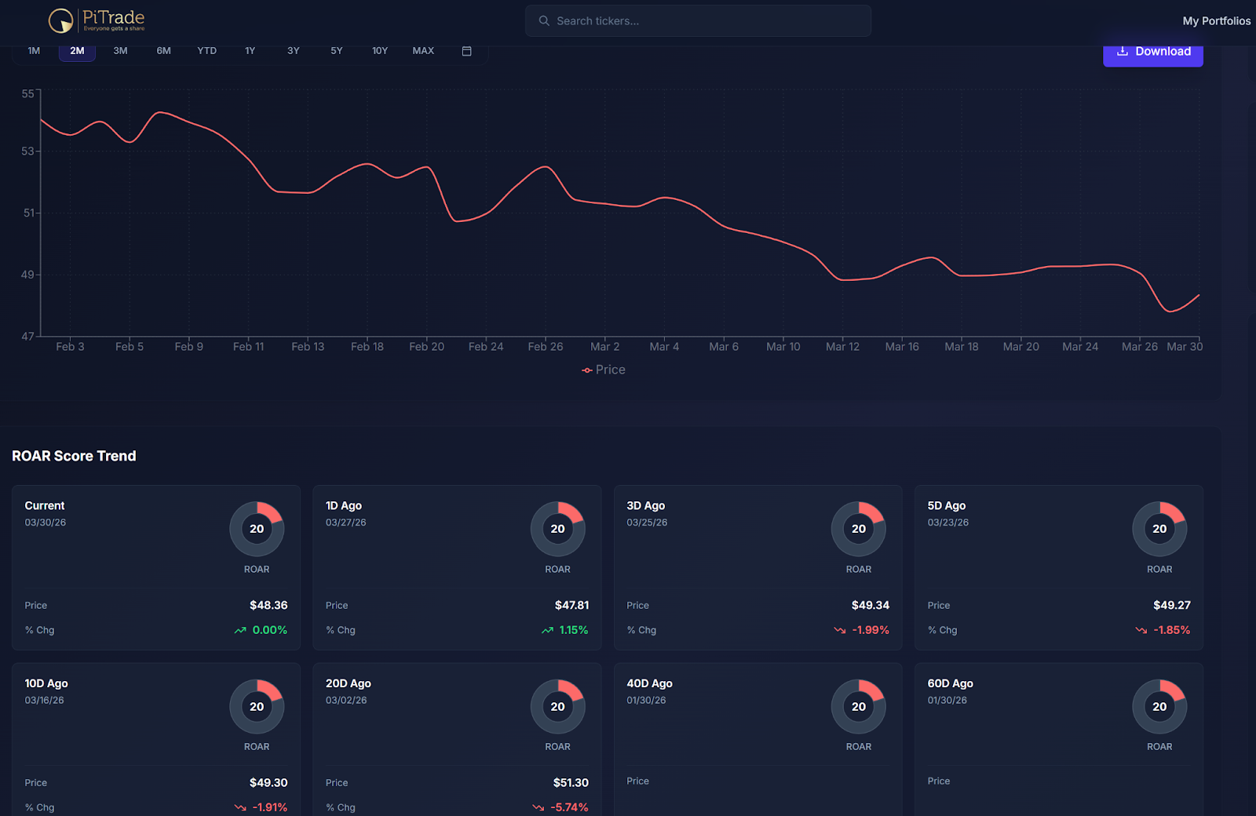
Task: Click the $48.36 price value
Action: (268, 606)
